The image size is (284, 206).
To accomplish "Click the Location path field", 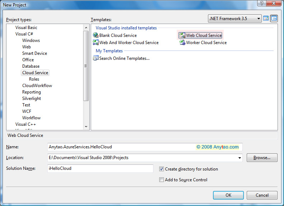I will (x=145, y=158).
